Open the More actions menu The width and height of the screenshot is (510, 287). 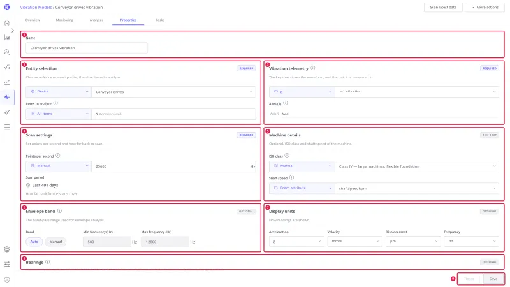point(485,7)
